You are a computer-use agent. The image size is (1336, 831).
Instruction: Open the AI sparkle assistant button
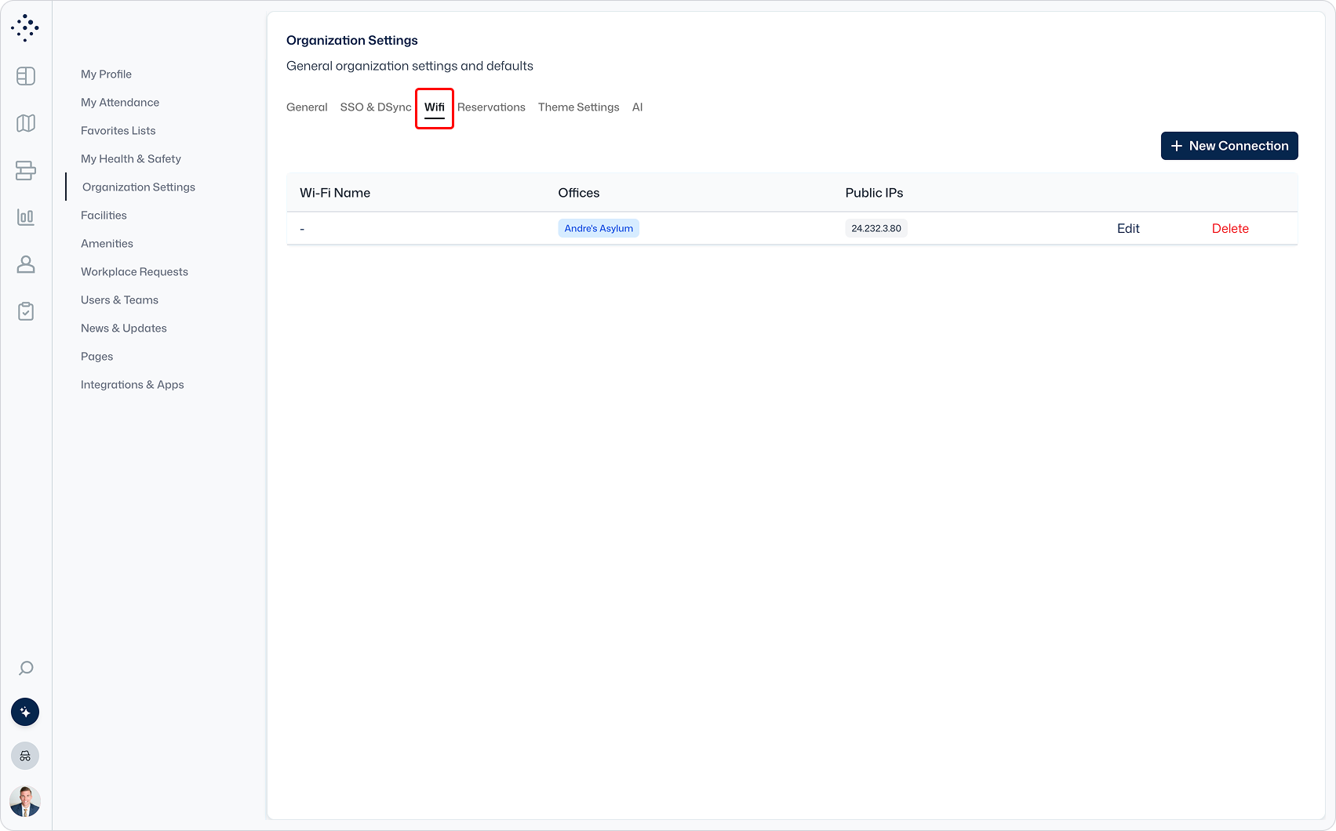25,712
